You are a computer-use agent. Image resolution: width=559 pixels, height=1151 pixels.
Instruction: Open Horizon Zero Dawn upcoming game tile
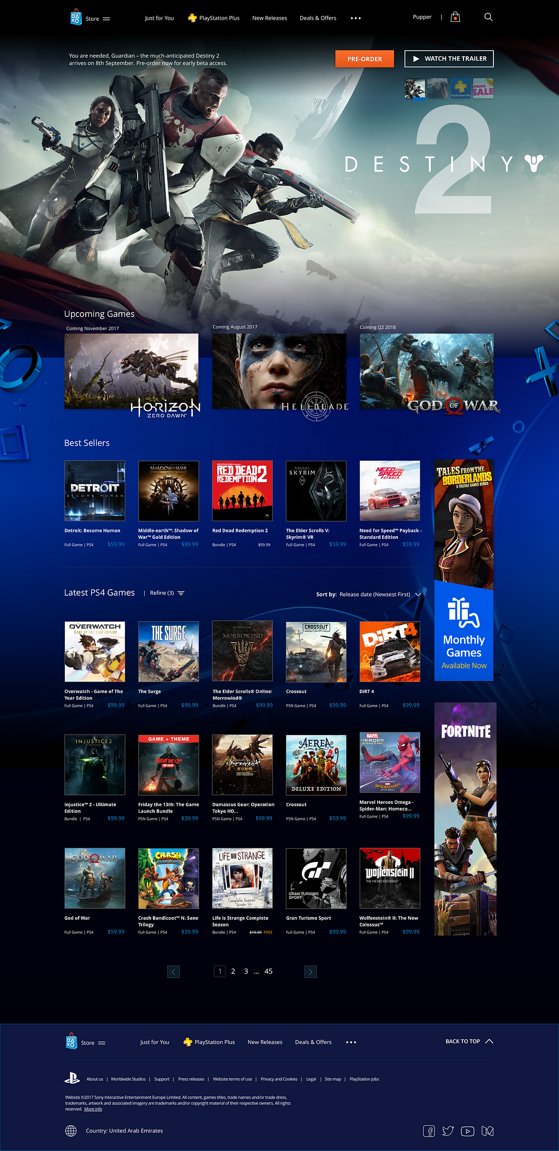point(132,372)
